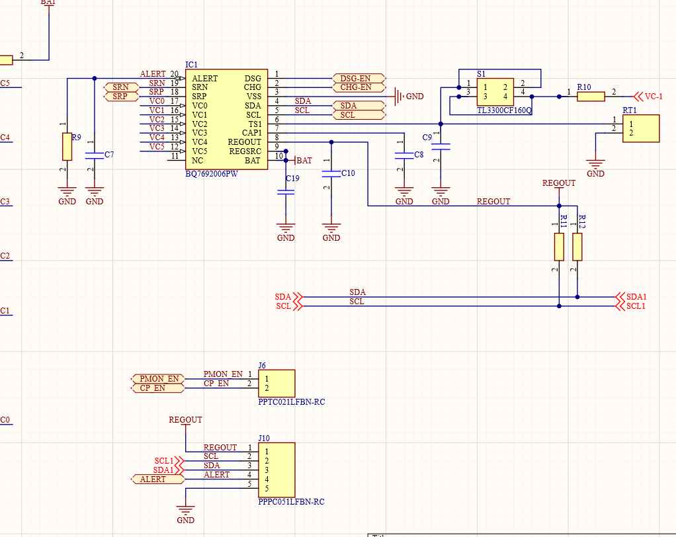Click the PMON_EN port

coord(158,379)
